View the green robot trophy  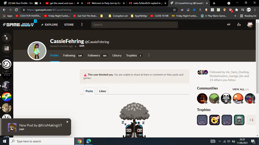pos(239,120)
